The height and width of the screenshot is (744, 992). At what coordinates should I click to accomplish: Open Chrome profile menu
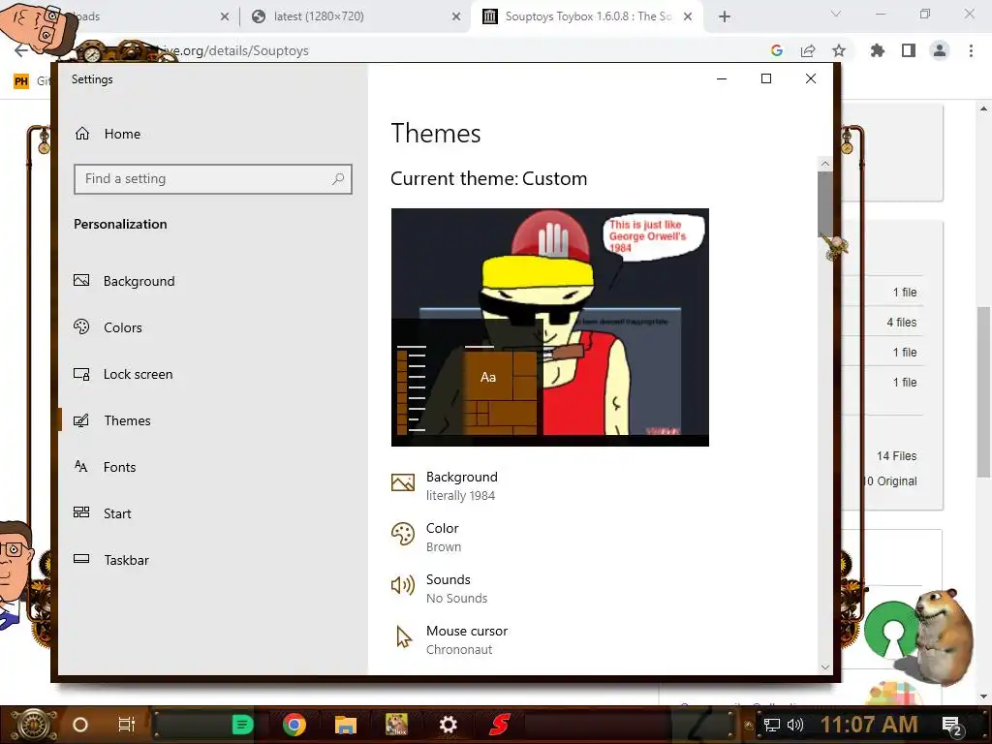[940, 50]
